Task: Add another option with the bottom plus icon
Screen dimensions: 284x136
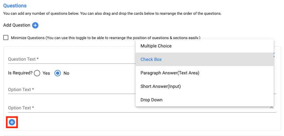Action: click(12, 122)
